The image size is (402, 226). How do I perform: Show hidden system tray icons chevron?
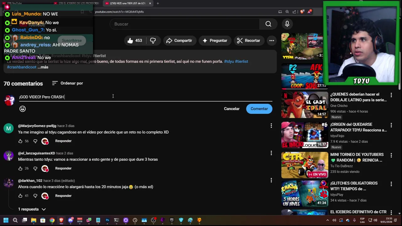point(328,220)
